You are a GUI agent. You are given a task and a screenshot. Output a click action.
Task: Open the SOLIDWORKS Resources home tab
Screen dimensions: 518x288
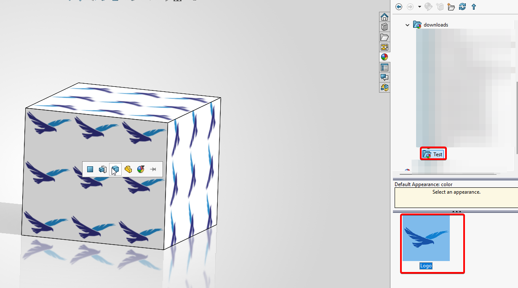coord(384,17)
